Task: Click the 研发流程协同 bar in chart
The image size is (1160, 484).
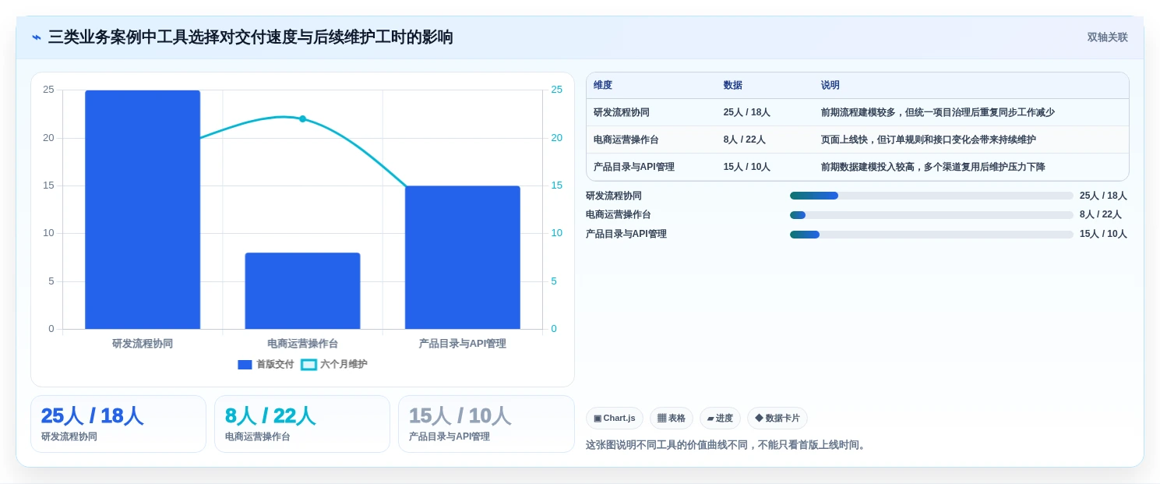Action: [143, 210]
